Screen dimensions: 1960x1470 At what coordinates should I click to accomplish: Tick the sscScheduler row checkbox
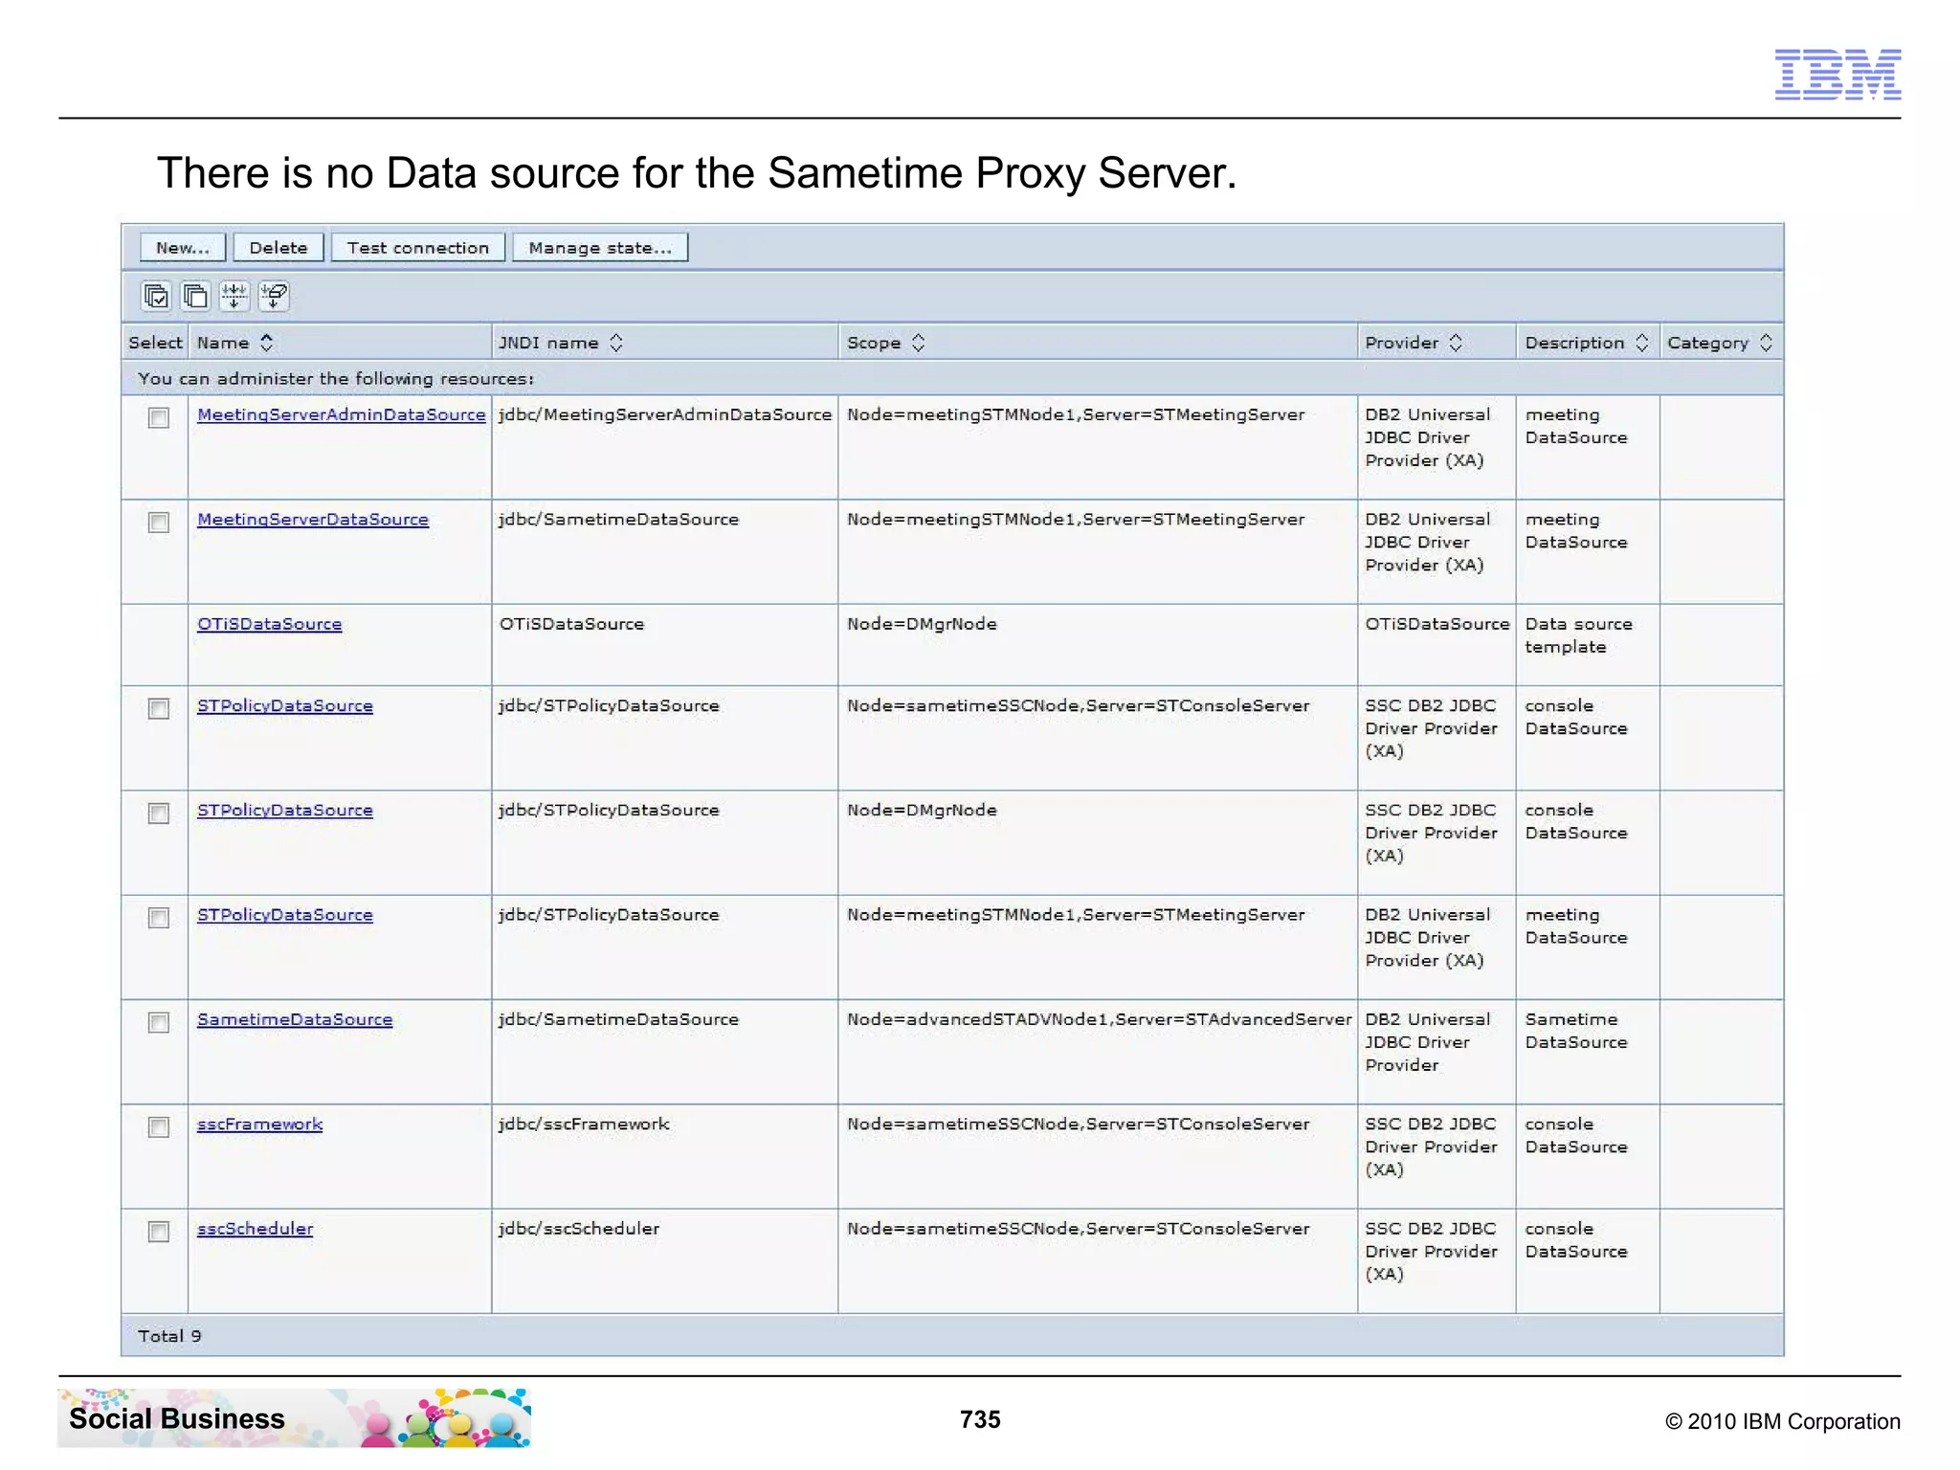(x=159, y=1233)
